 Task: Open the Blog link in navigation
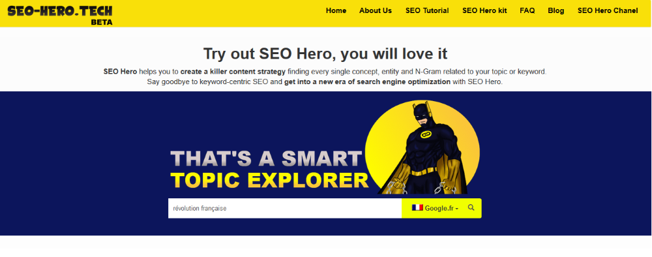556,11
